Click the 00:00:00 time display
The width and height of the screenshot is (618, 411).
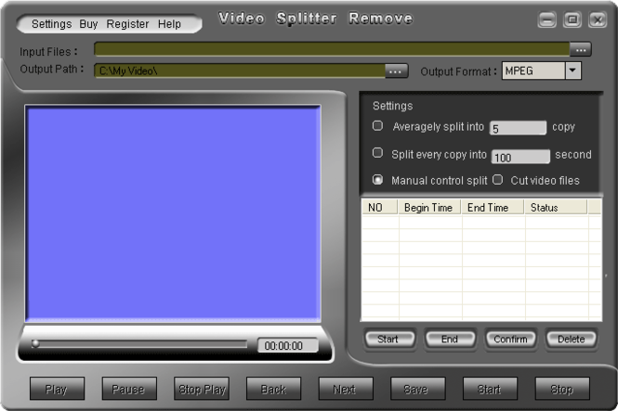tap(287, 346)
